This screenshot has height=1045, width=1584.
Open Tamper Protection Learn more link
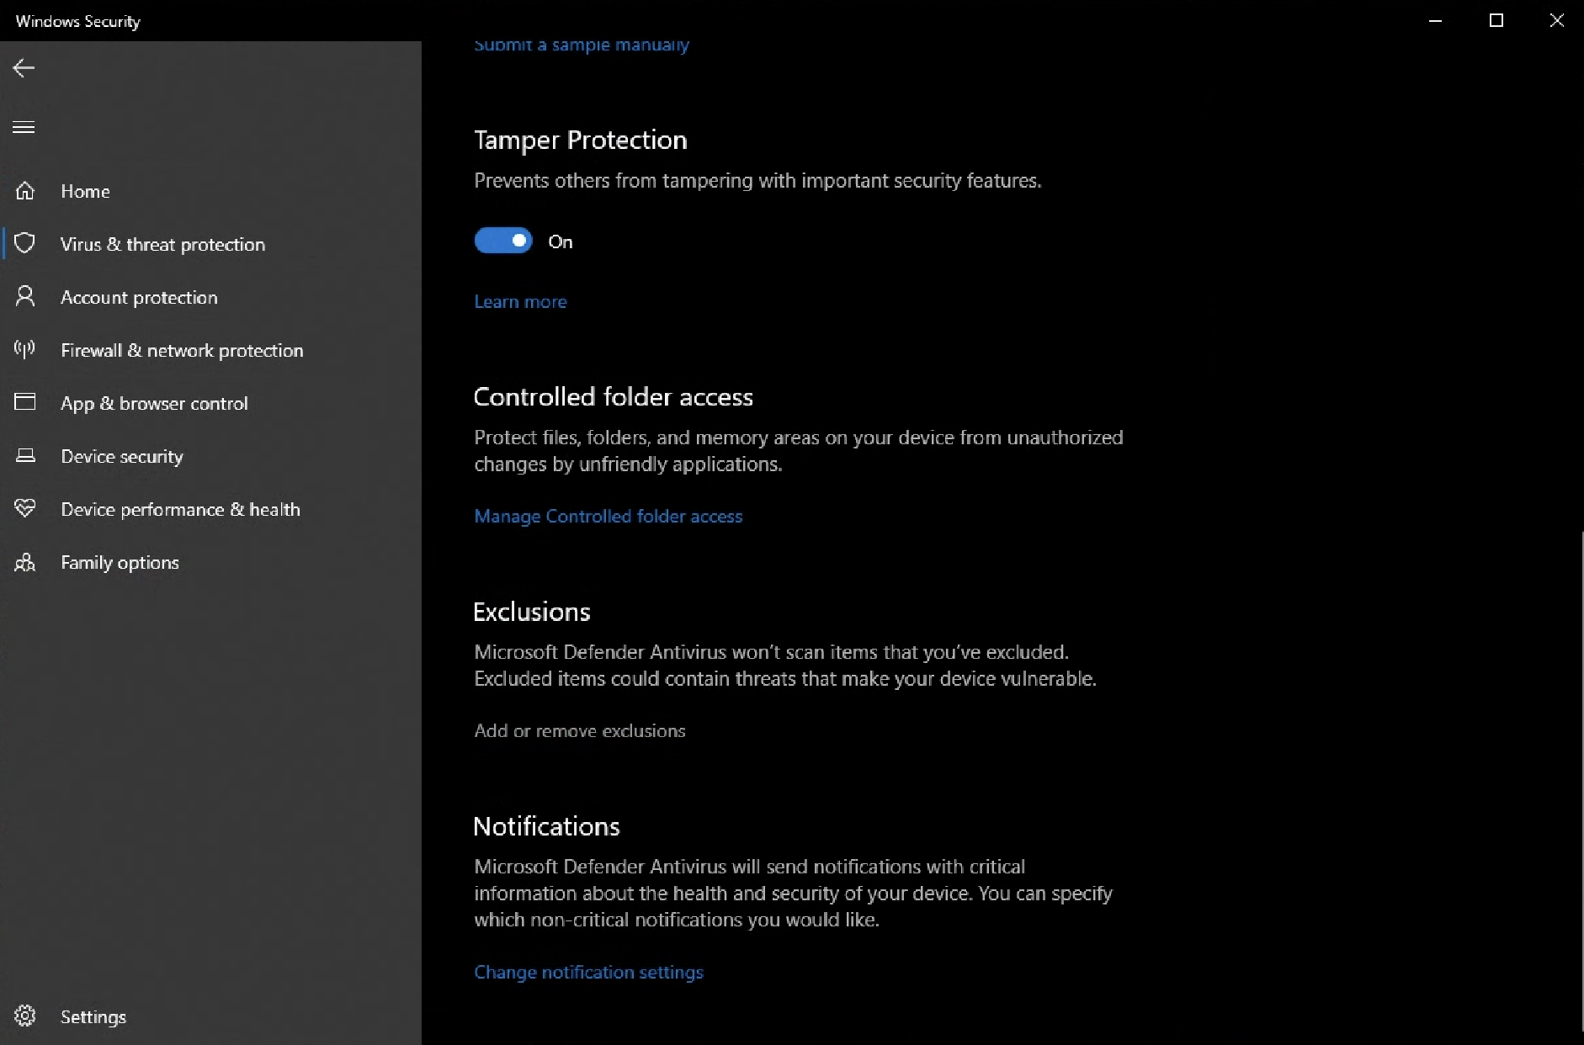click(x=520, y=301)
